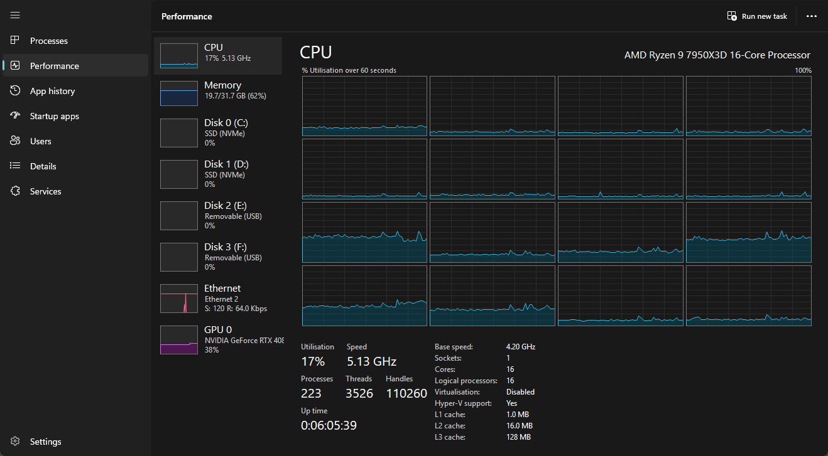
Task: Click the Details list icon
Action: pyautogui.click(x=16, y=166)
